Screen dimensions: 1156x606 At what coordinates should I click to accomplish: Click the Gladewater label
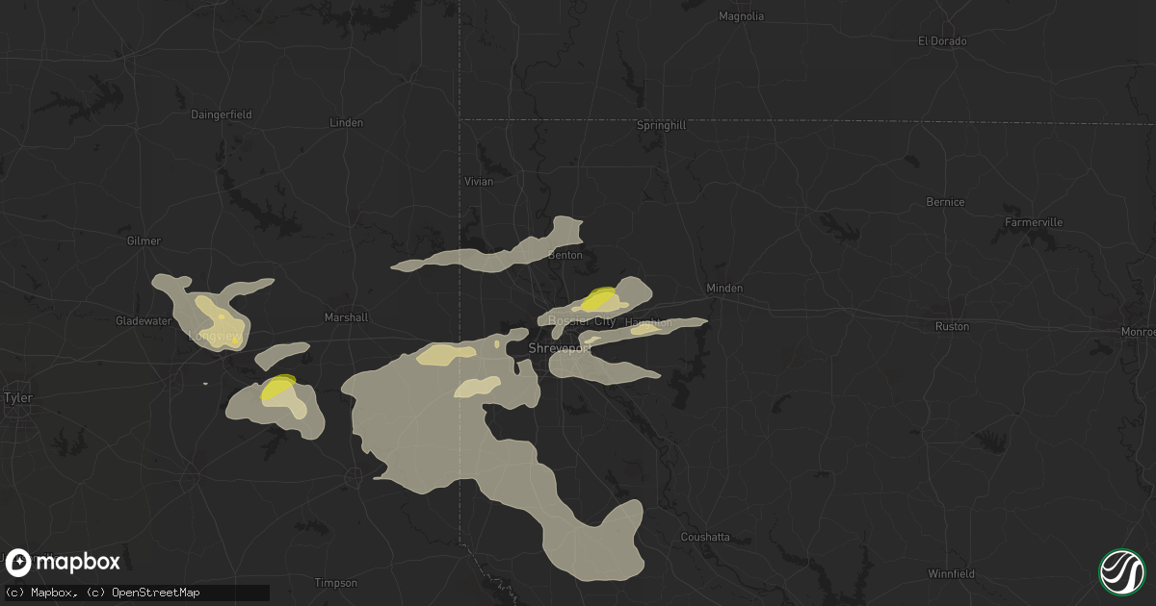coord(143,320)
